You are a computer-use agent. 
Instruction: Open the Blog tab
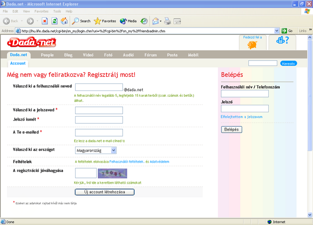point(68,55)
